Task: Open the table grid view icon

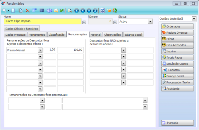Action: point(42,11)
